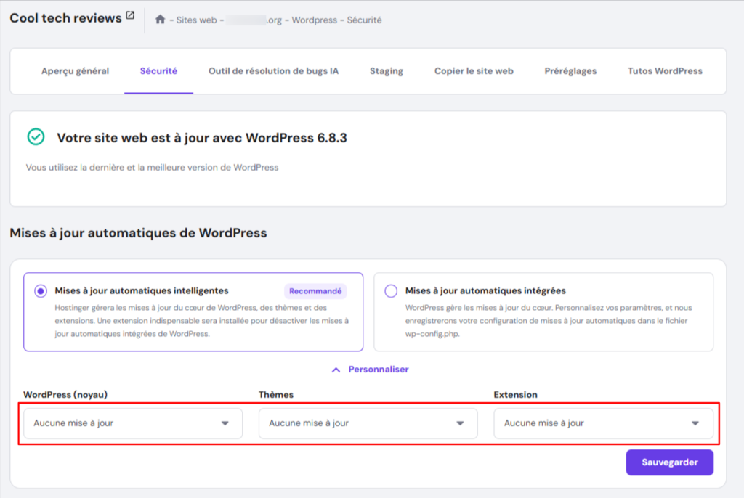The width and height of the screenshot is (744, 498).
Task: Select 'Mises à jour automatiques intégrées' option
Action: (389, 290)
